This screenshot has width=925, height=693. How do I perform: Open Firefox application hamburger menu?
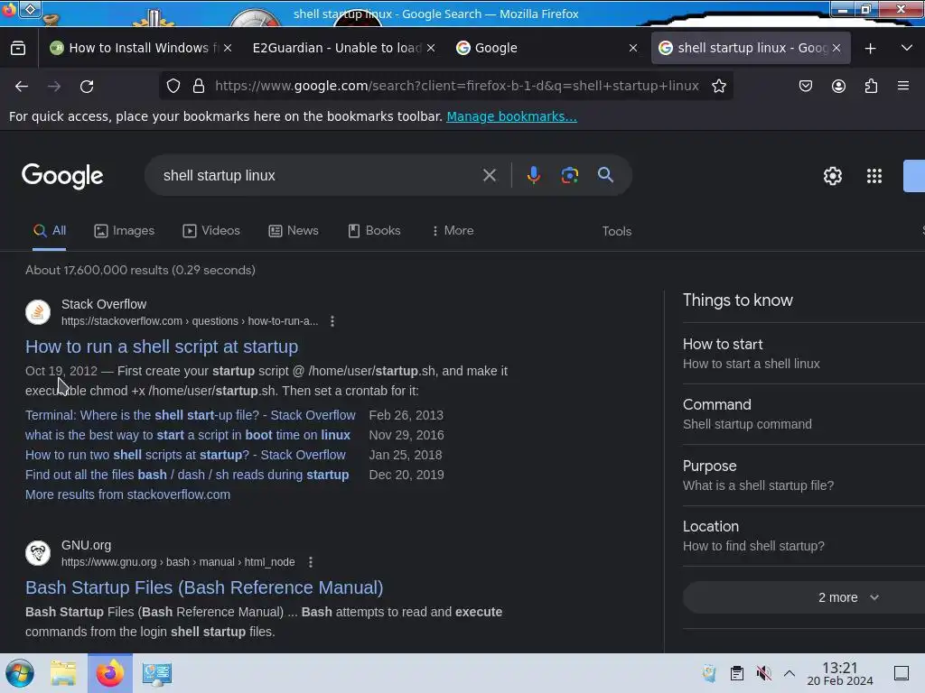click(903, 86)
